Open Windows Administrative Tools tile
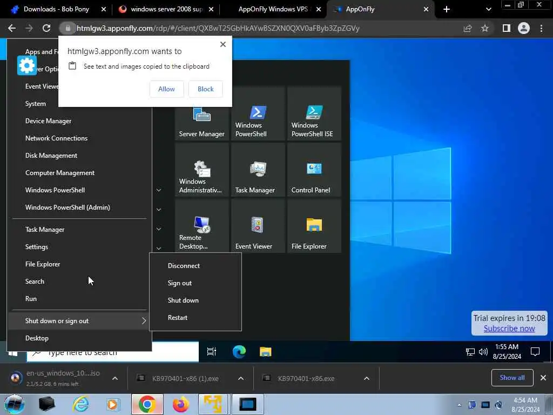The width and height of the screenshot is (553, 415). (x=202, y=170)
